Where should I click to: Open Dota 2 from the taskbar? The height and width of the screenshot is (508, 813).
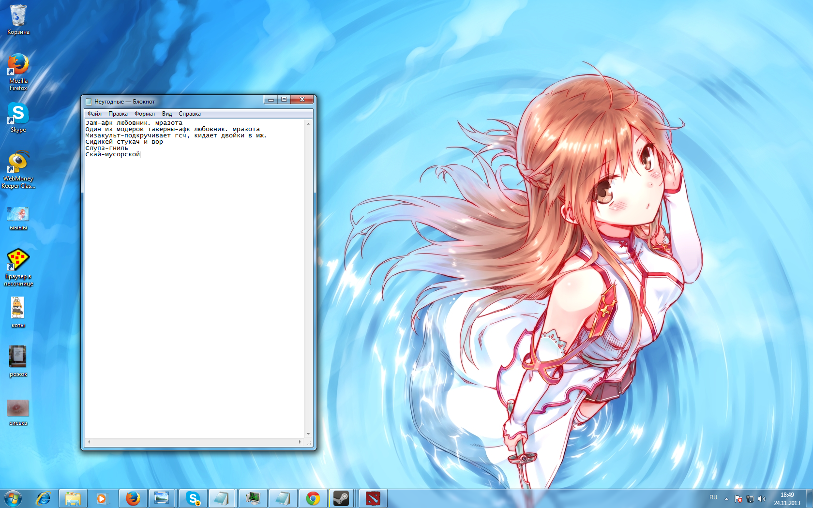click(373, 498)
